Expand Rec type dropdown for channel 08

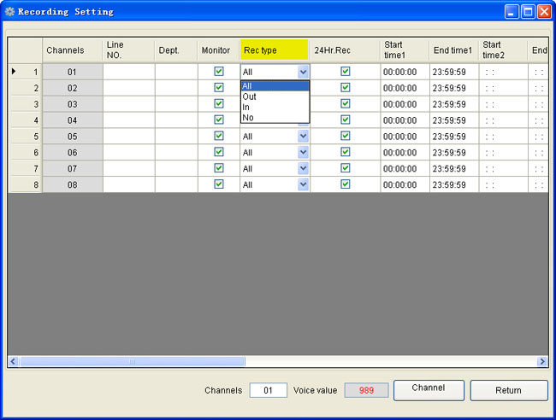pyautogui.click(x=303, y=184)
